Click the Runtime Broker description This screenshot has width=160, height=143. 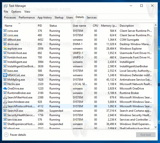129,93
